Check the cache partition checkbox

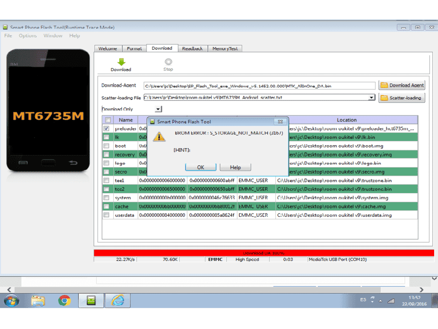(107, 207)
